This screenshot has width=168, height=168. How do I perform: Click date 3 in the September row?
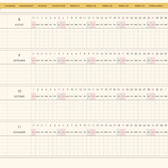[63, 54]
